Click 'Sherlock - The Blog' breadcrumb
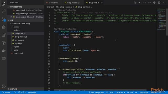Viewport: 168px width, 94px height. pos(55,7)
